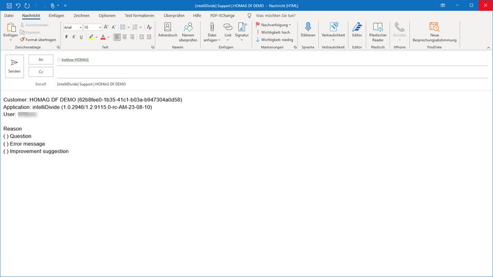Expand the Text group dialog launcher

(x=152, y=47)
